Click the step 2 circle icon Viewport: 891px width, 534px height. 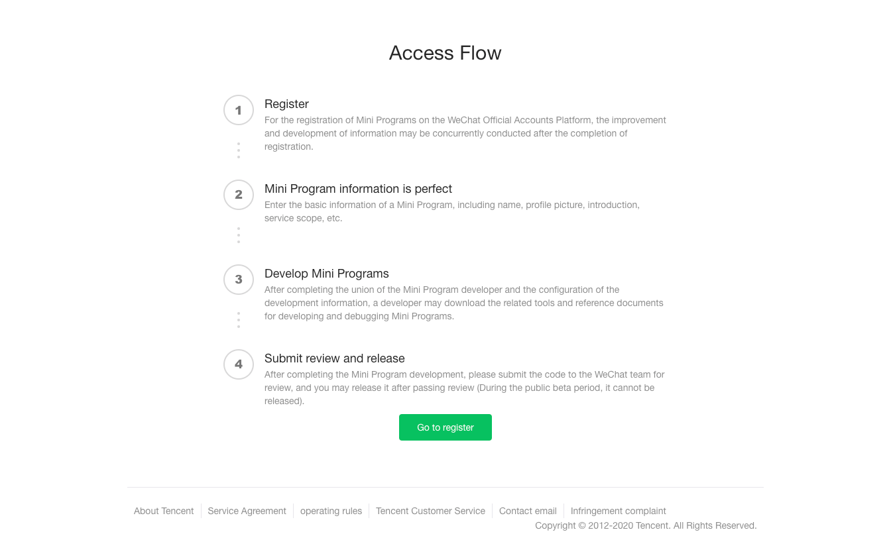point(239,195)
